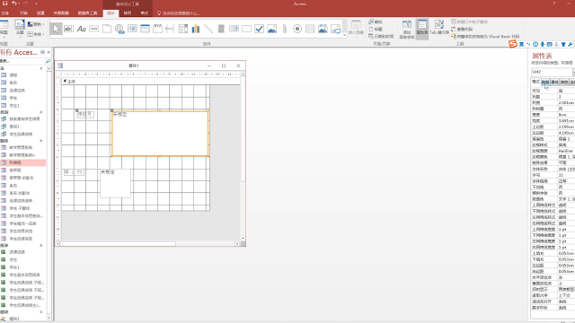575x323 pixels.
Task: Choose the Label (Aa) control tool
Action: click(x=82, y=29)
